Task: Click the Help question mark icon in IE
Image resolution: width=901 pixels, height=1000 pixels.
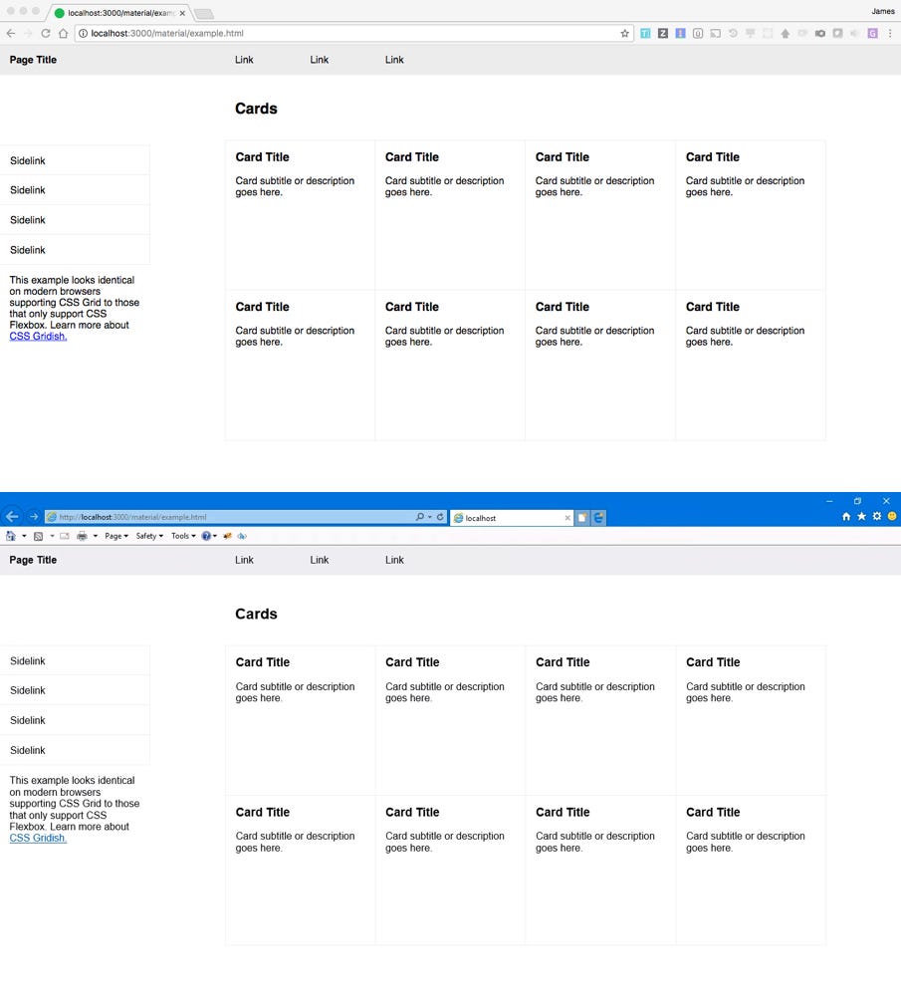Action: click(206, 536)
